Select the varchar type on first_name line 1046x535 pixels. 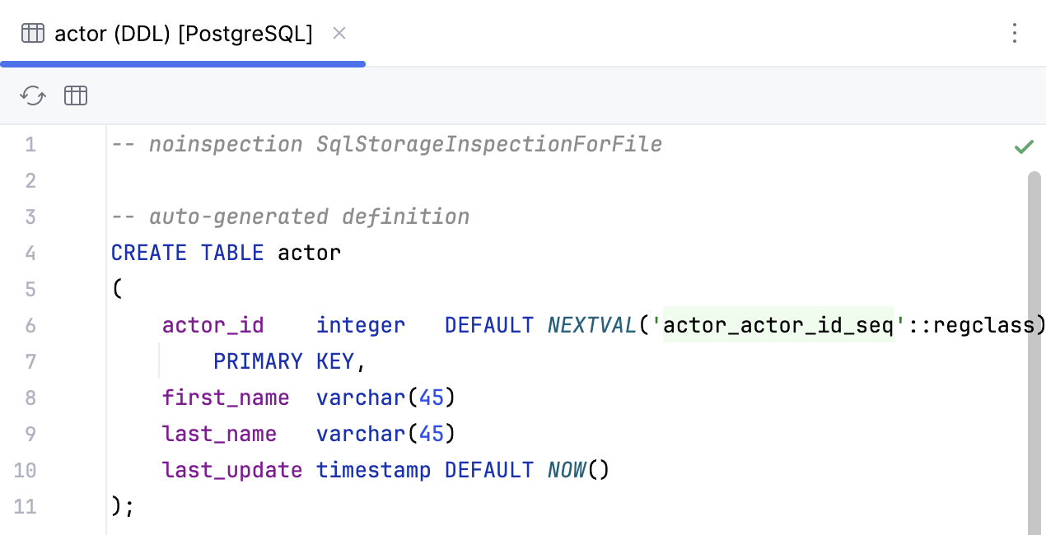tap(360, 398)
